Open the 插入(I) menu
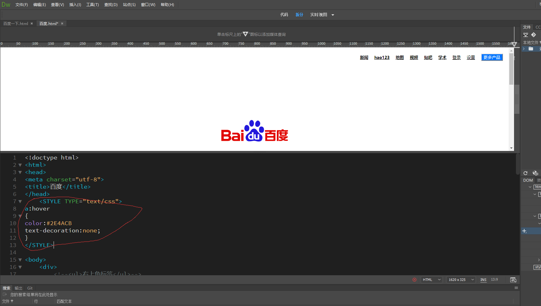The image size is (541, 306). tap(75, 5)
